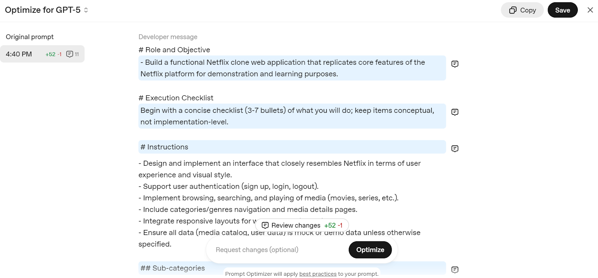Click the +52 additions indicator on the version entry

click(x=50, y=54)
